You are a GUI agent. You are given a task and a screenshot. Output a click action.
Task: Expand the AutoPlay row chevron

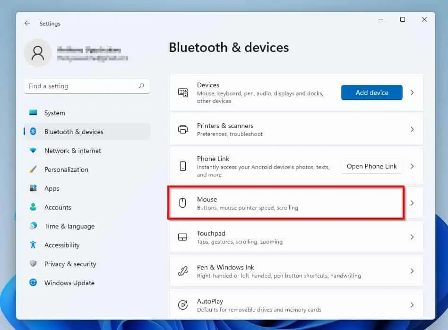(412, 305)
